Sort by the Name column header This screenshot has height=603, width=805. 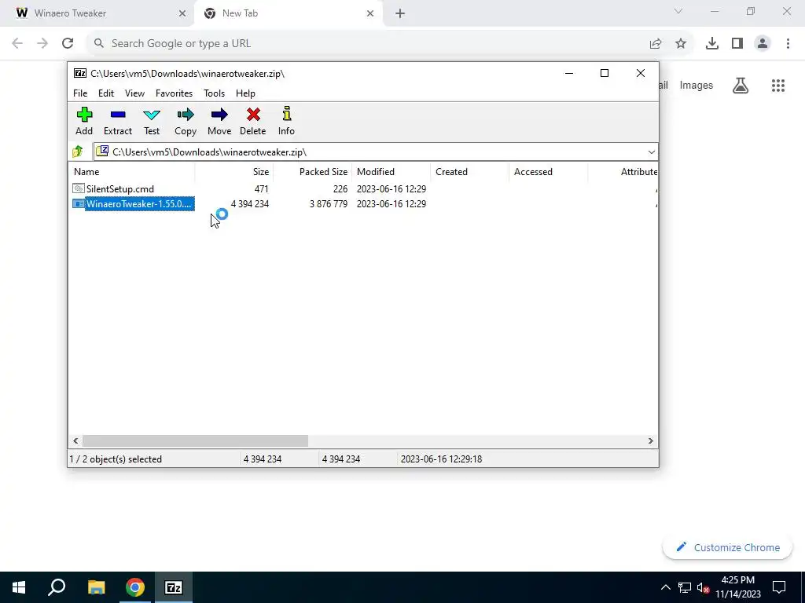[x=131, y=172]
